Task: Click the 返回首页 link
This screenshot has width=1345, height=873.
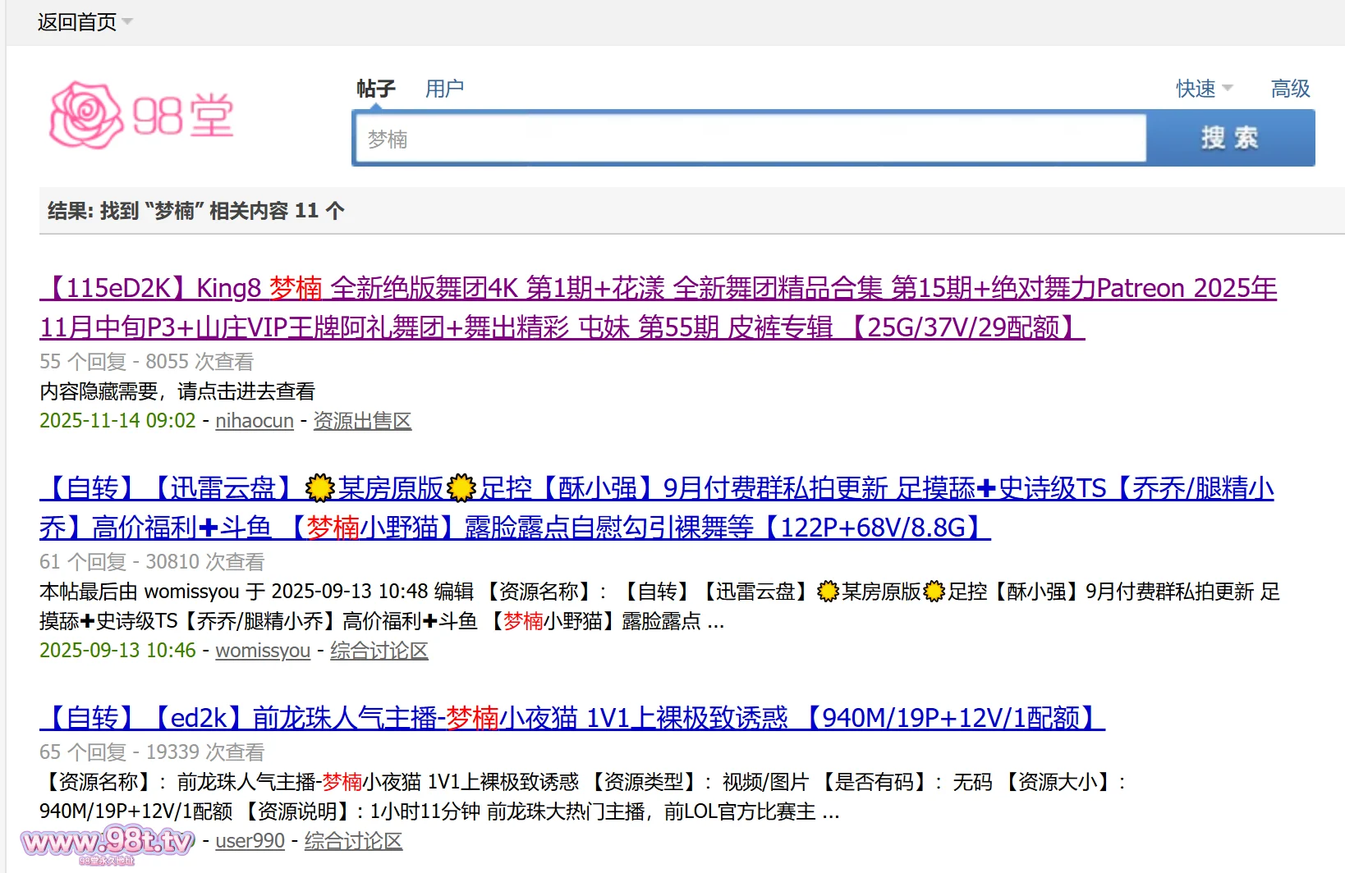Action: 76,22
